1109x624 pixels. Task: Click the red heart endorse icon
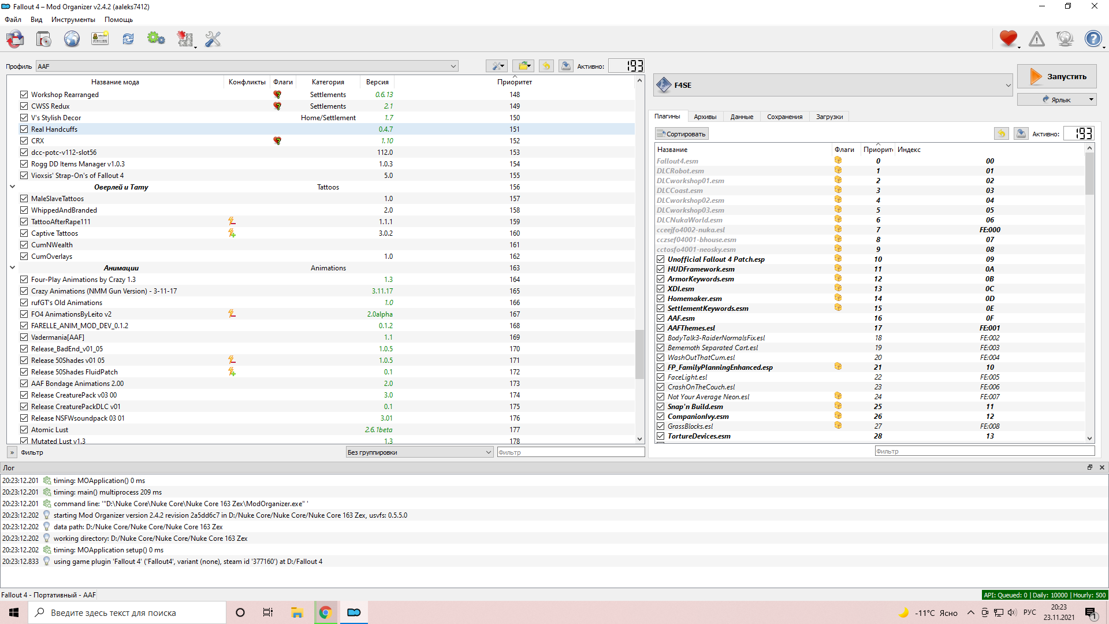click(1008, 39)
